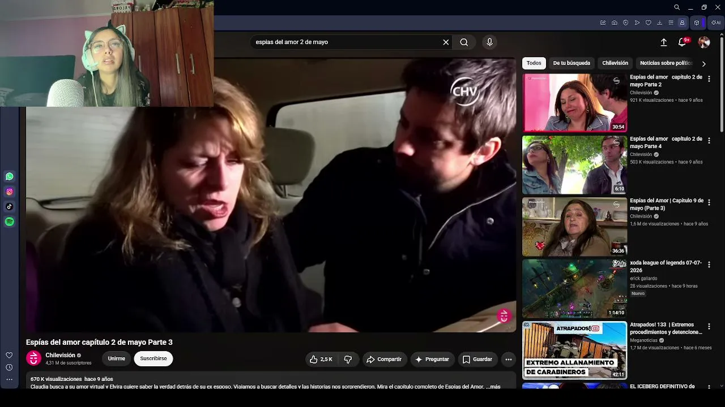Click the YouTube upload arrow icon

pos(664,42)
